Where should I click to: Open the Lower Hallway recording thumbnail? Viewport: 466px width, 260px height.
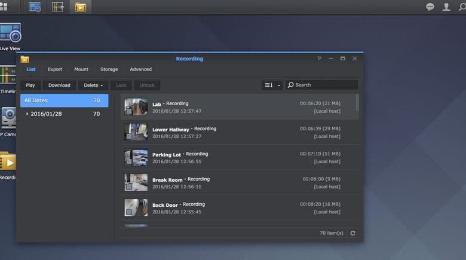(136, 132)
